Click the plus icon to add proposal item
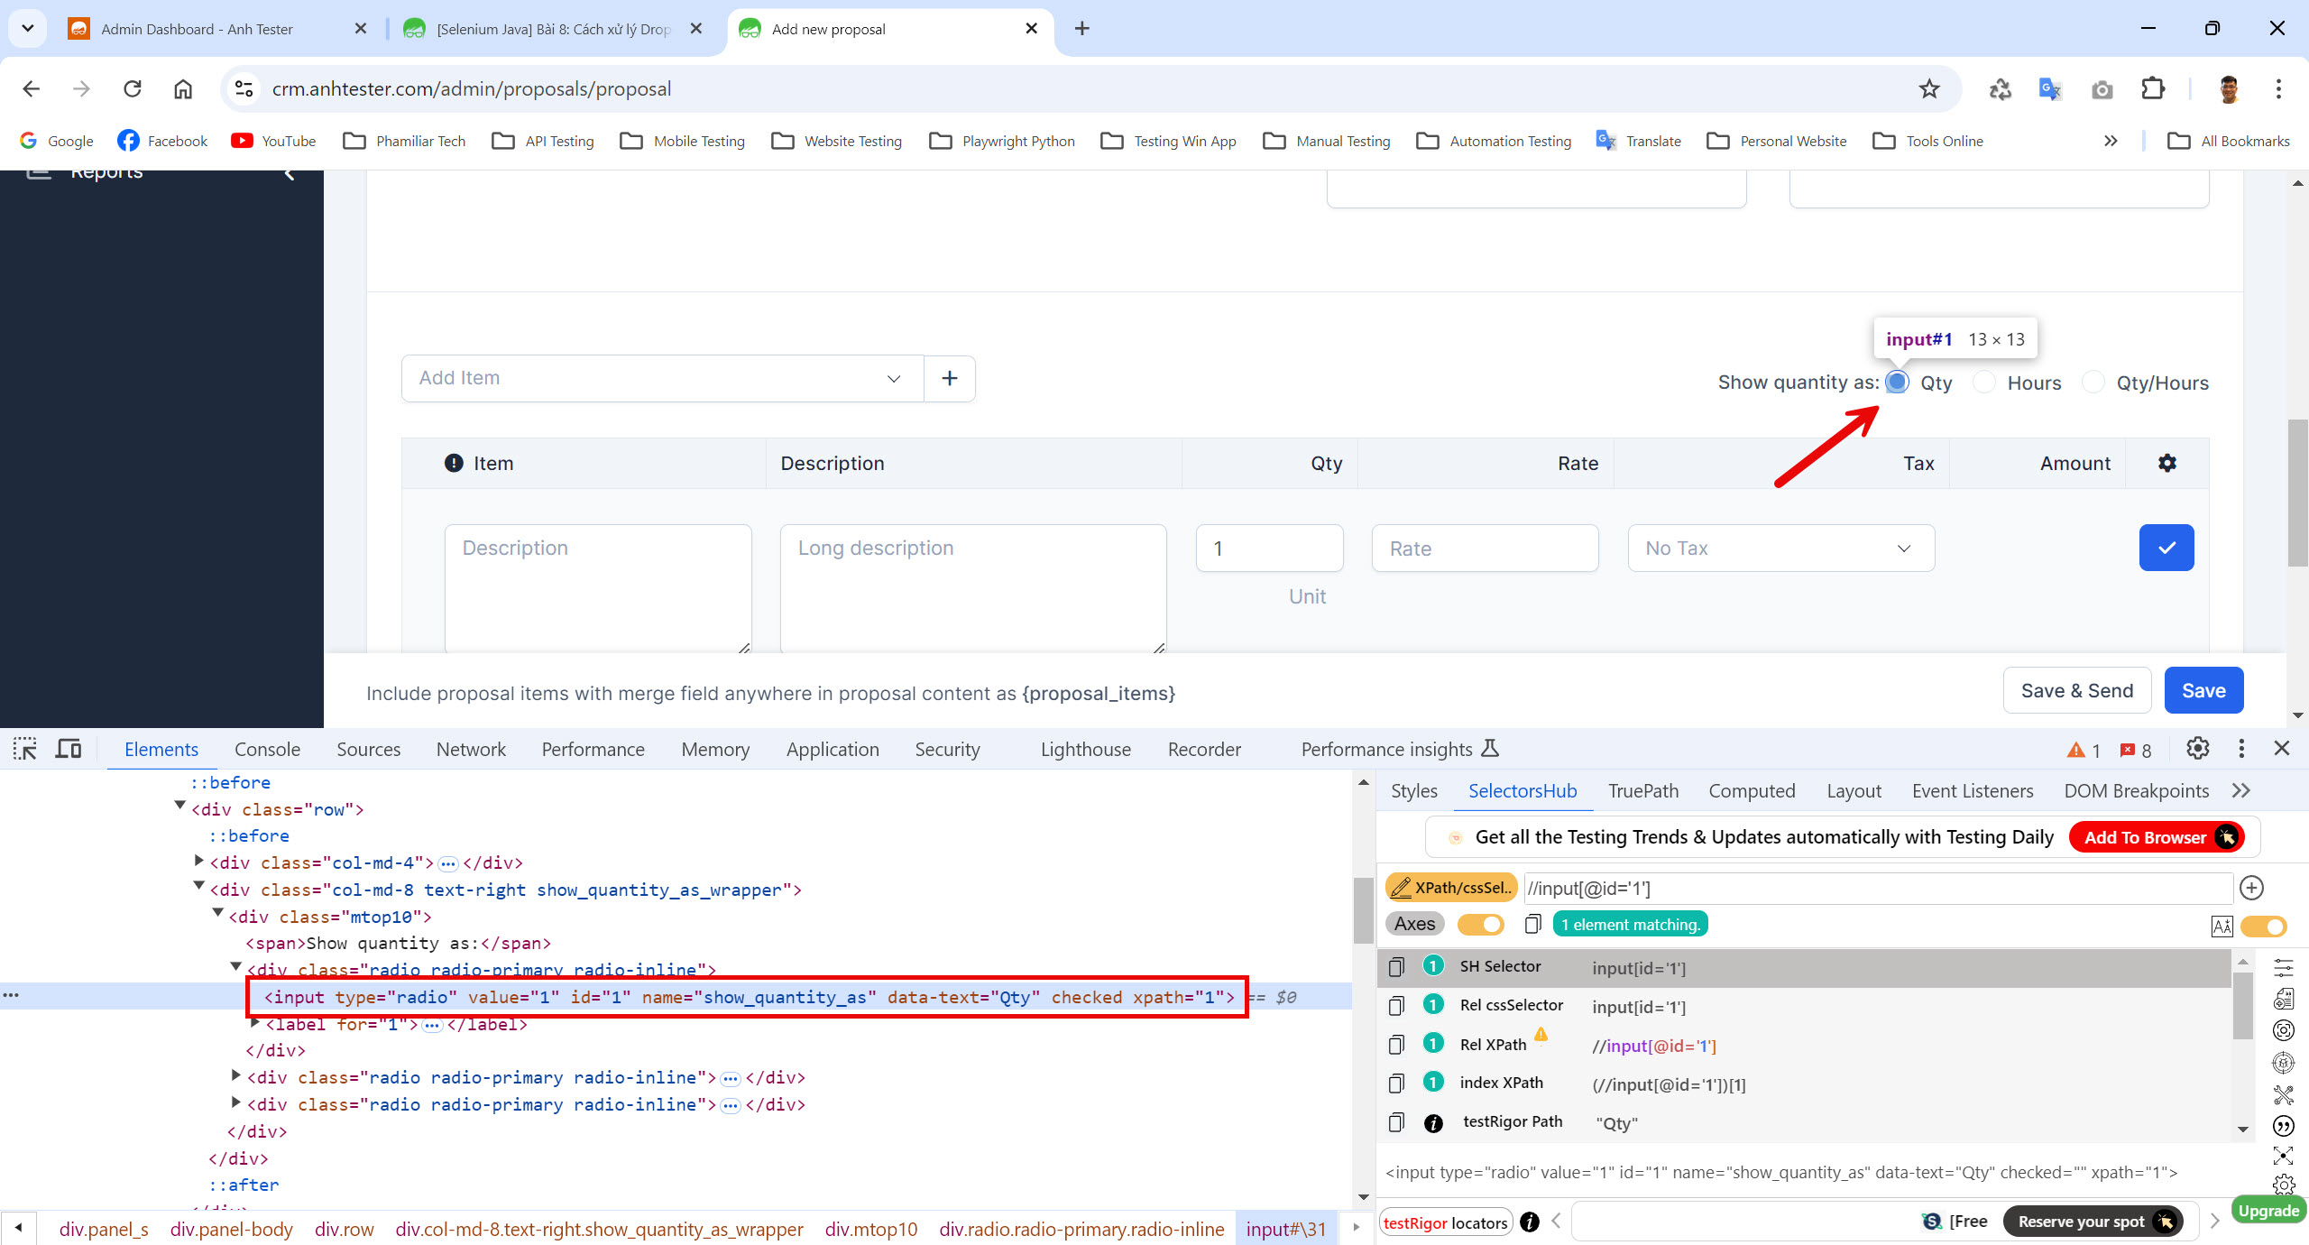This screenshot has width=2309, height=1245. (952, 379)
